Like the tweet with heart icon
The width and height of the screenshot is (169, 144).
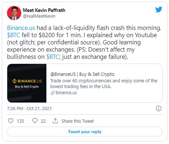coord(10,121)
